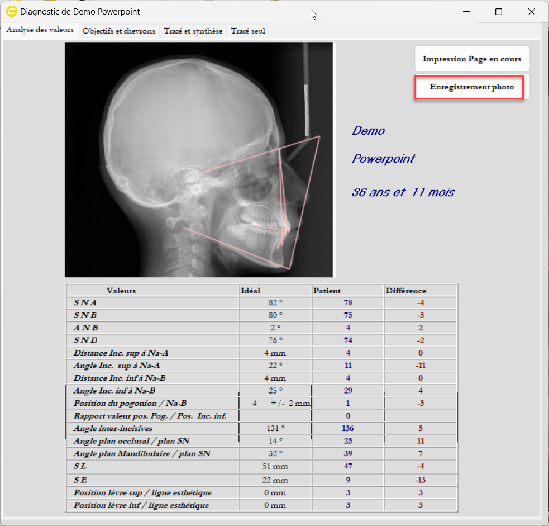
Task: Click the Enregistrement photo button
Action: (471, 87)
